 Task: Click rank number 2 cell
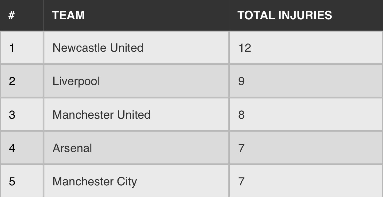[x=21, y=81]
